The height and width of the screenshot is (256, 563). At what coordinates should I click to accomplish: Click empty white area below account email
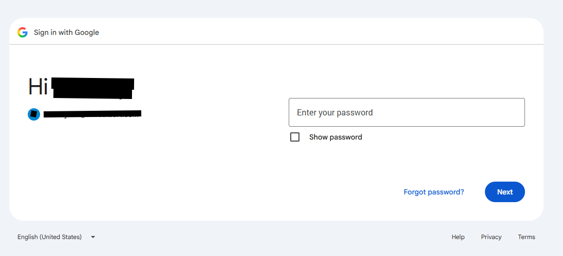(x=108, y=161)
